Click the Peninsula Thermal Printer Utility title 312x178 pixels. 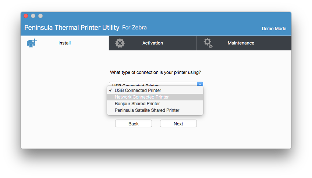click(x=72, y=28)
